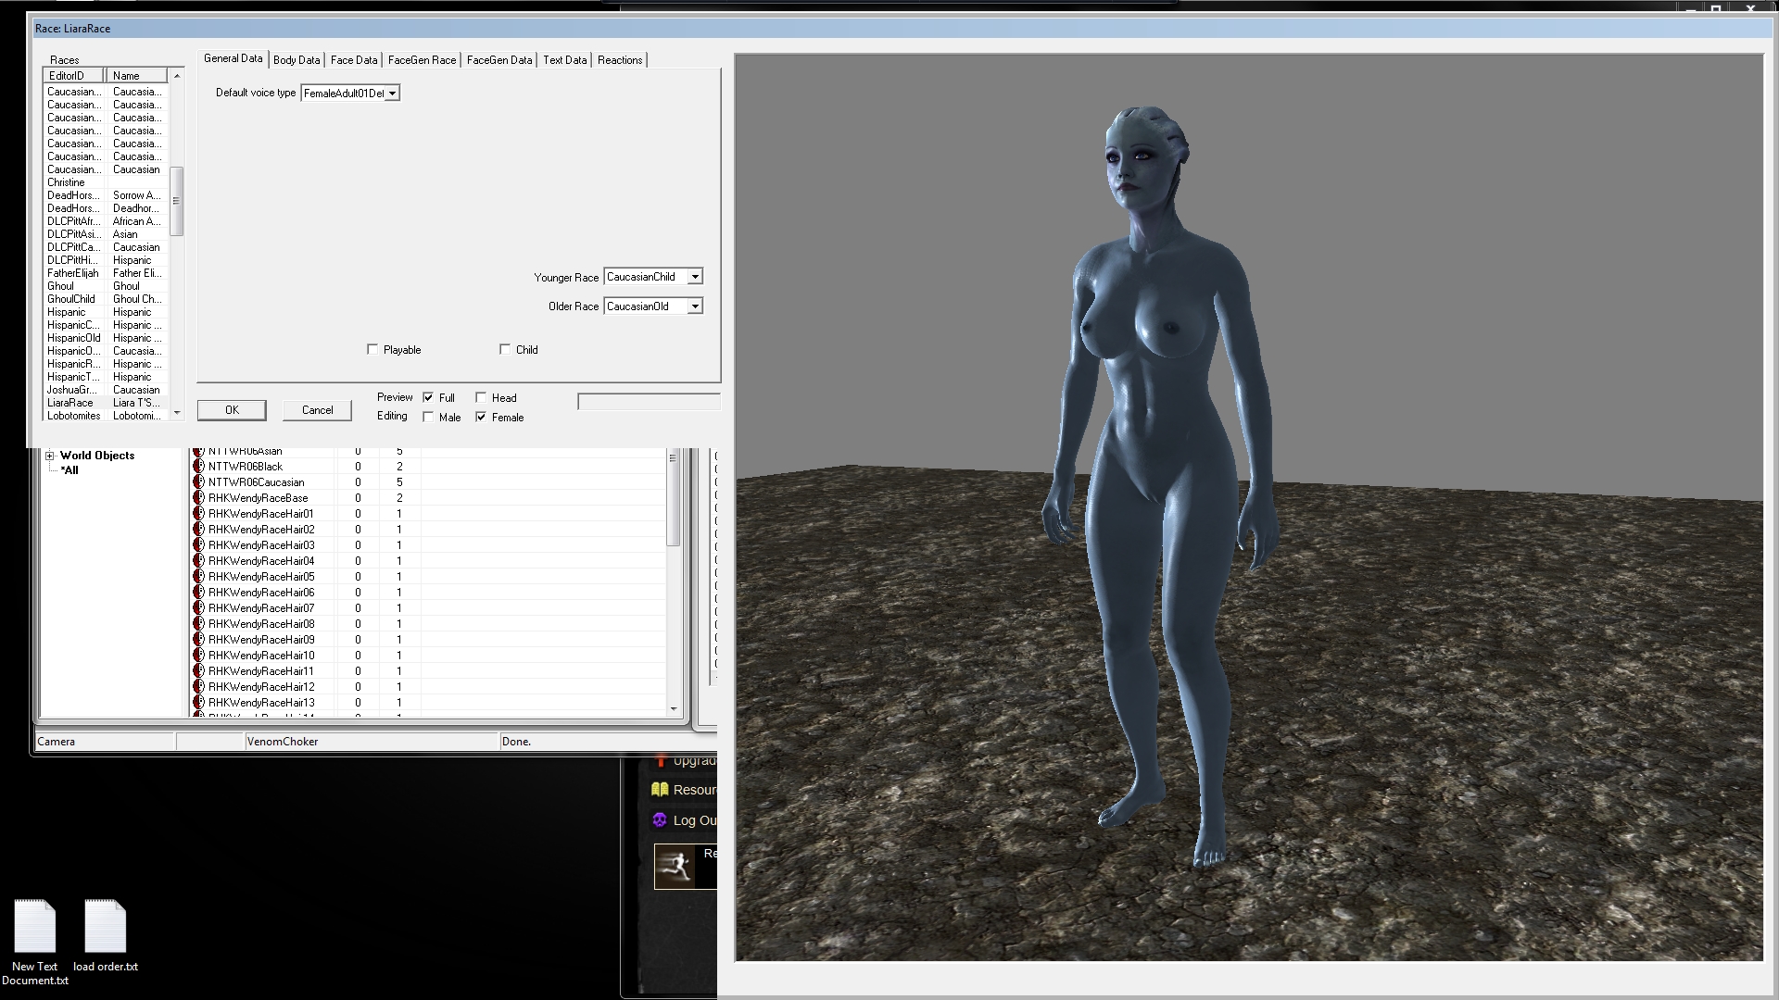The width and height of the screenshot is (1779, 1000).
Task: Select the *All tree item
Action: coord(69,470)
